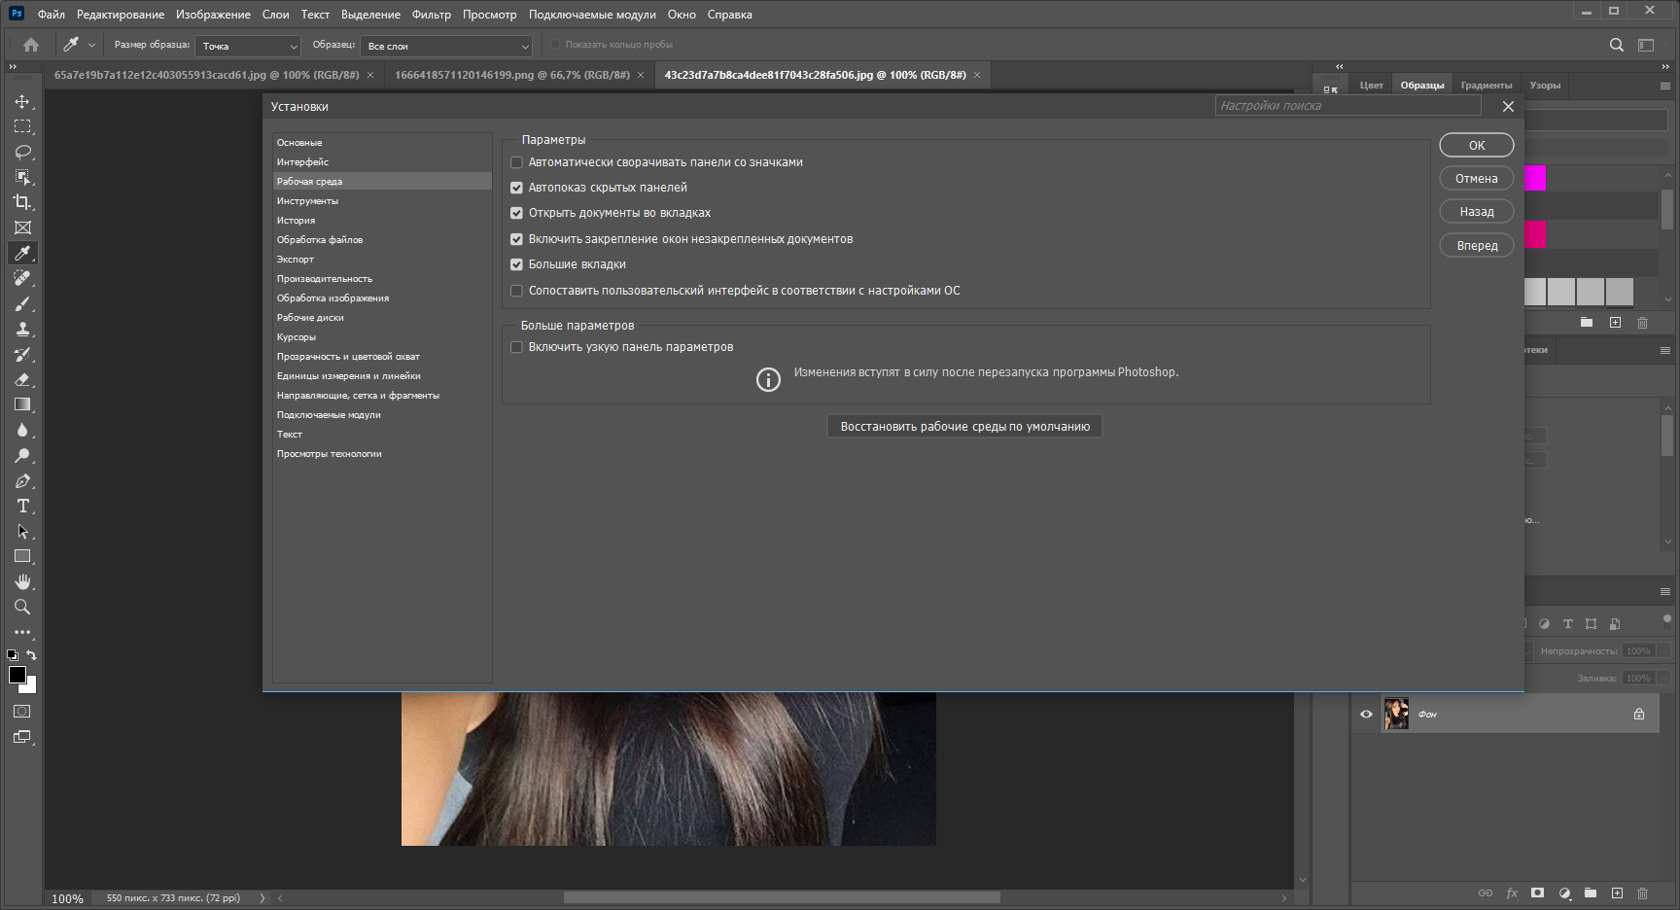Screen dimensions: 1680x910
Task: Uncheck the 'Большие вкладки' checkbox
Action: [517, 264]
